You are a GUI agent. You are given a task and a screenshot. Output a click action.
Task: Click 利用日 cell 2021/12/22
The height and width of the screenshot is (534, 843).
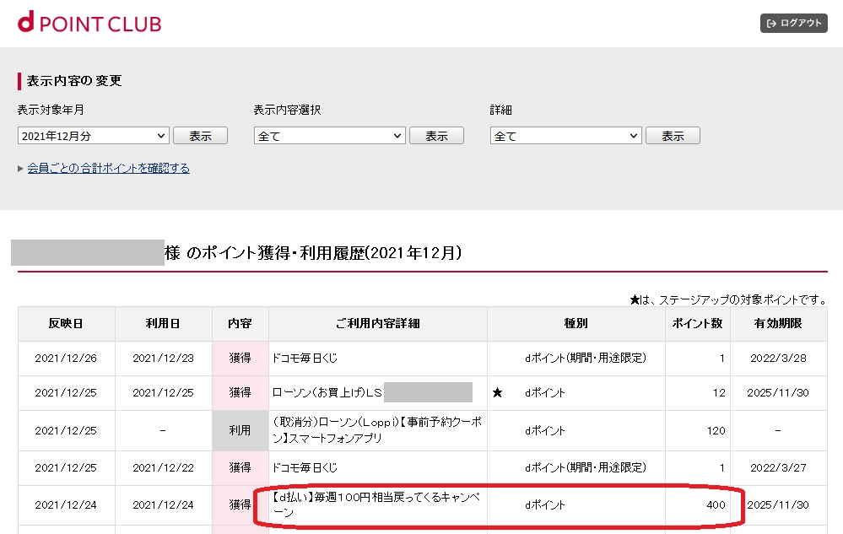point(163,468)
